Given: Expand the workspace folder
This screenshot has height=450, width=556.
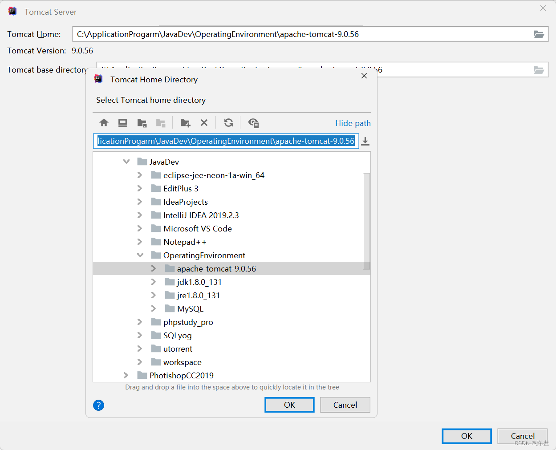Looking at the screenshot, I should (x=140, y=362).
